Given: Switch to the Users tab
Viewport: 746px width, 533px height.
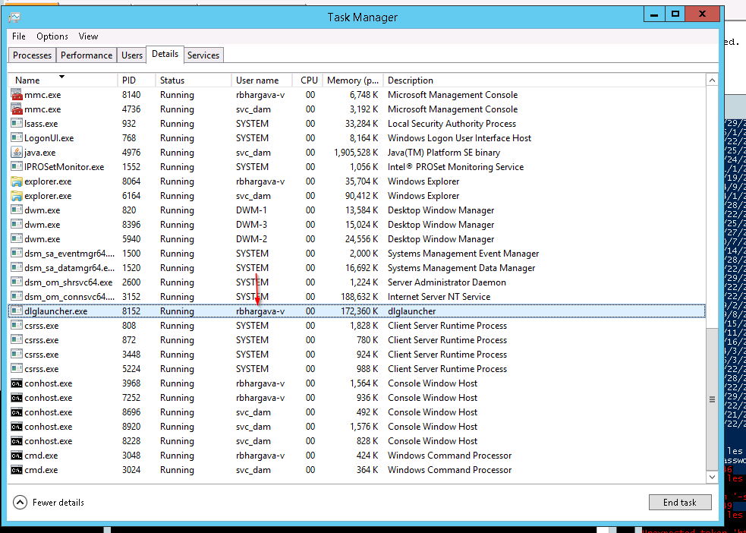Looking at the screenshot, I should (x=132, y=55).
